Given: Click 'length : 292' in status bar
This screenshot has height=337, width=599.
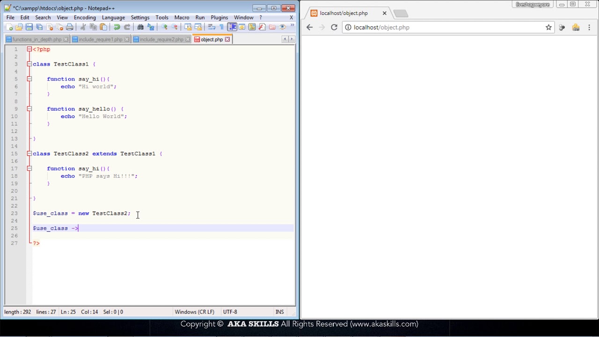Looking at the screenshot, I should coord(18,312).
